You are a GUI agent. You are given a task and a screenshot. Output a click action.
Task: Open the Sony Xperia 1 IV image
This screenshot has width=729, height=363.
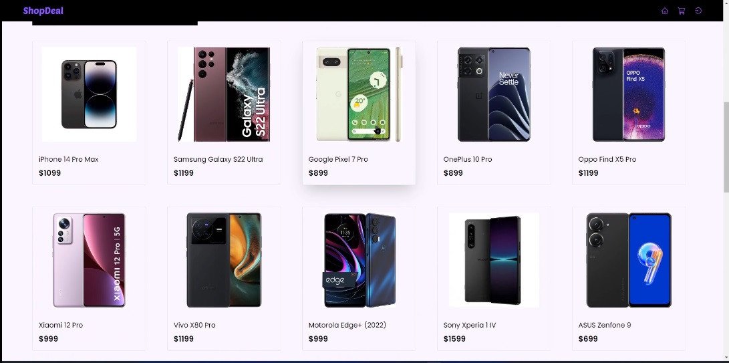[x=494, y=259]
